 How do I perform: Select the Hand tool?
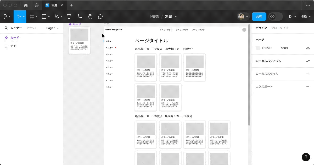click(90, 16)
